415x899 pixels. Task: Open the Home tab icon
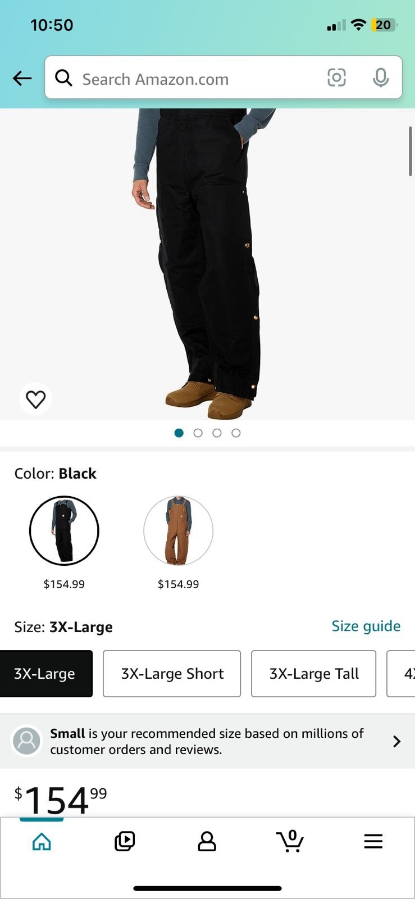pyautogui.click(x=42, y=841)
